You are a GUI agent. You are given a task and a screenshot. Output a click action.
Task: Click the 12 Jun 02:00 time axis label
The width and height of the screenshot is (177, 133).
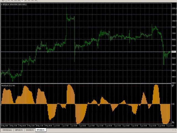[x=170, y=126]
